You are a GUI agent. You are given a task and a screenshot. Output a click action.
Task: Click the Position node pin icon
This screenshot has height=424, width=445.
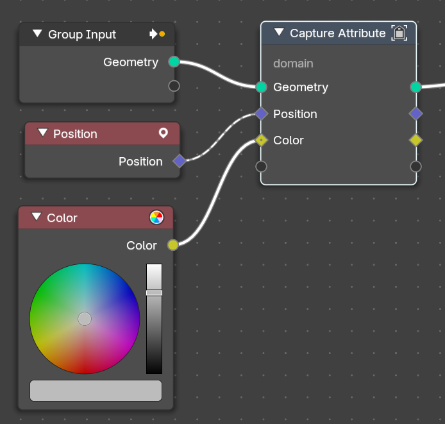(163, 133)
